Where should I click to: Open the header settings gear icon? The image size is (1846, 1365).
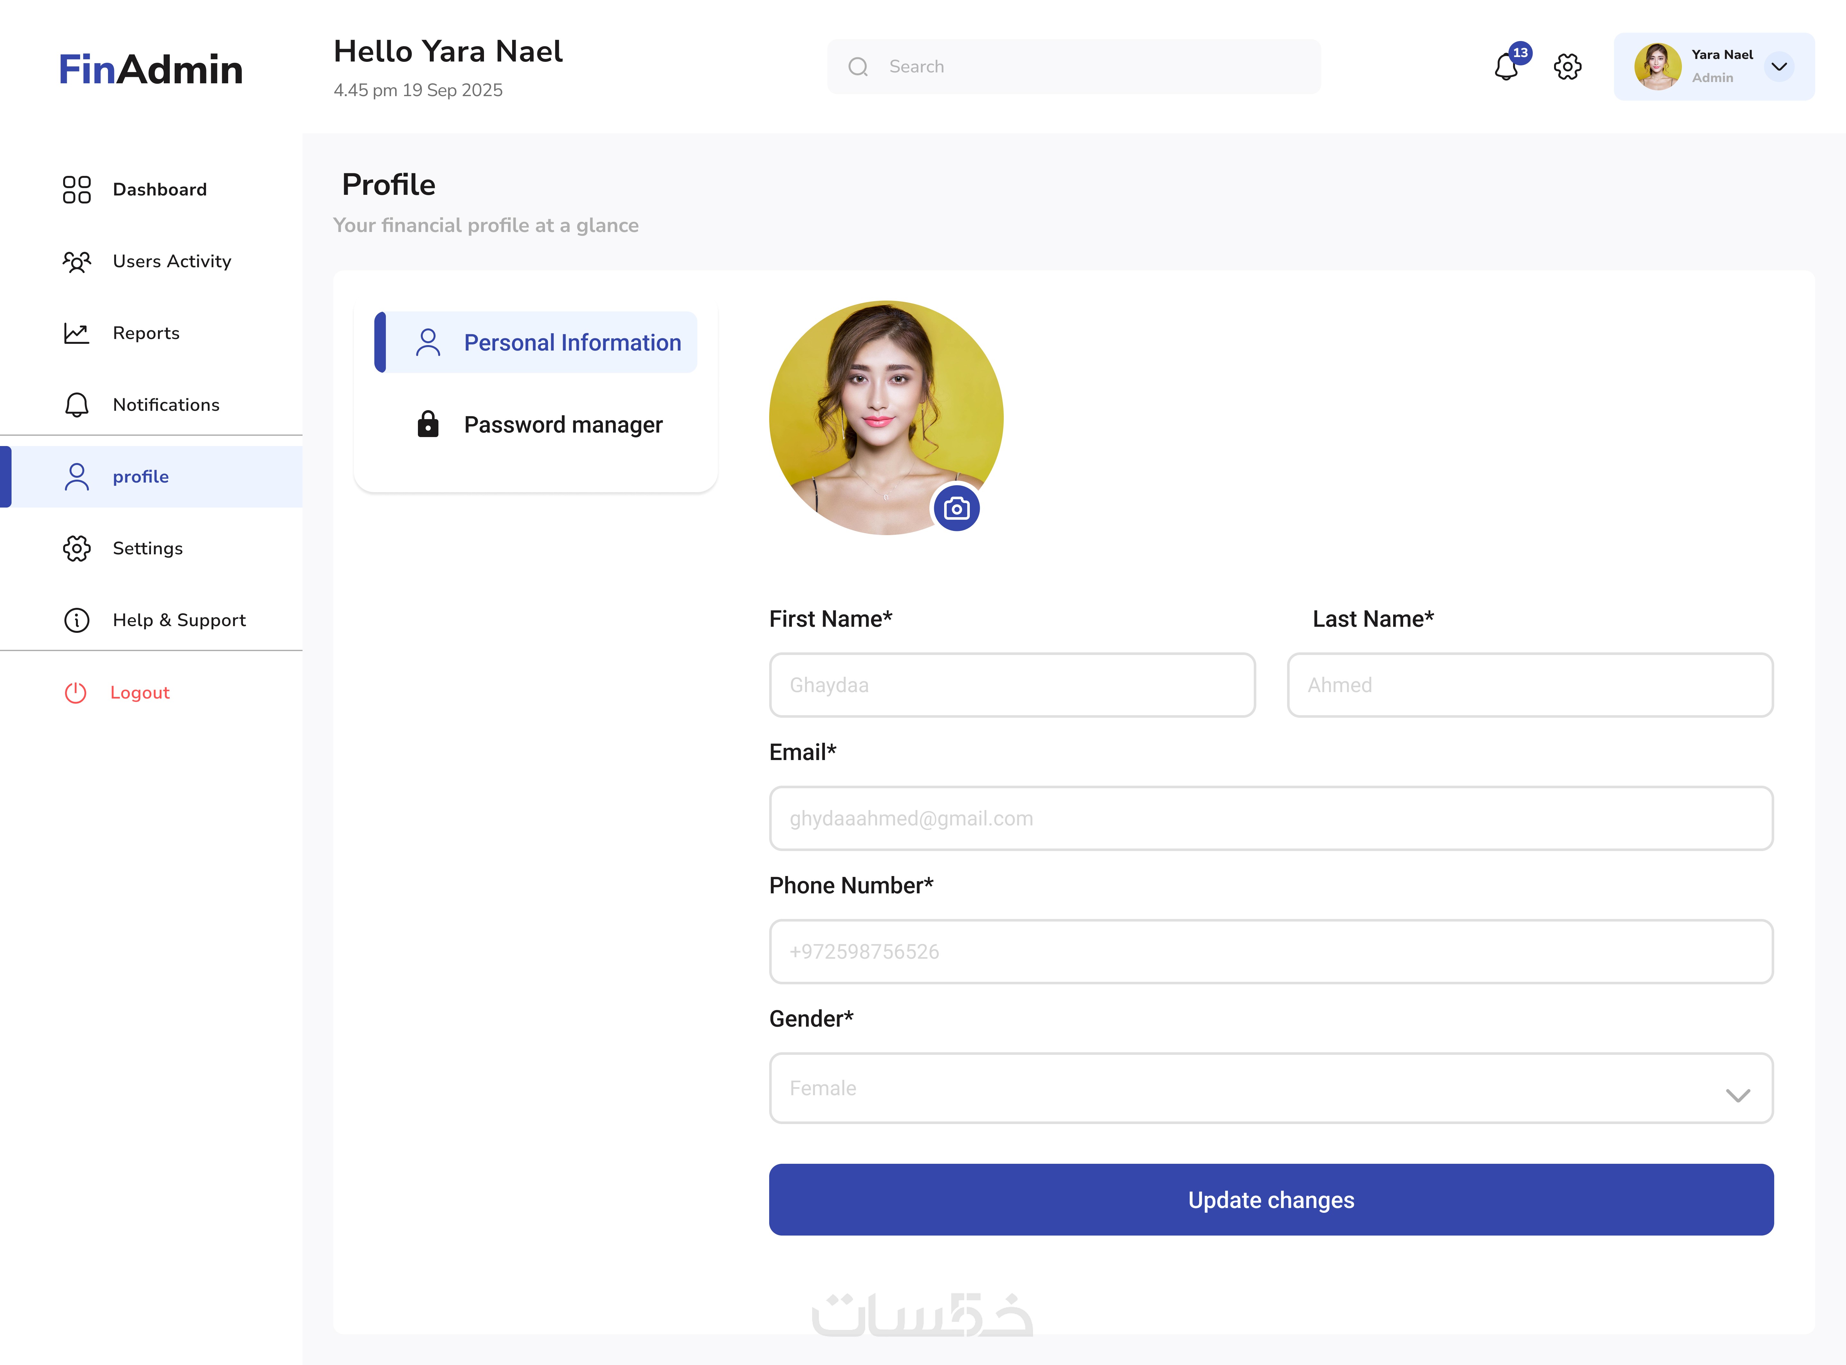(1567, 67)
